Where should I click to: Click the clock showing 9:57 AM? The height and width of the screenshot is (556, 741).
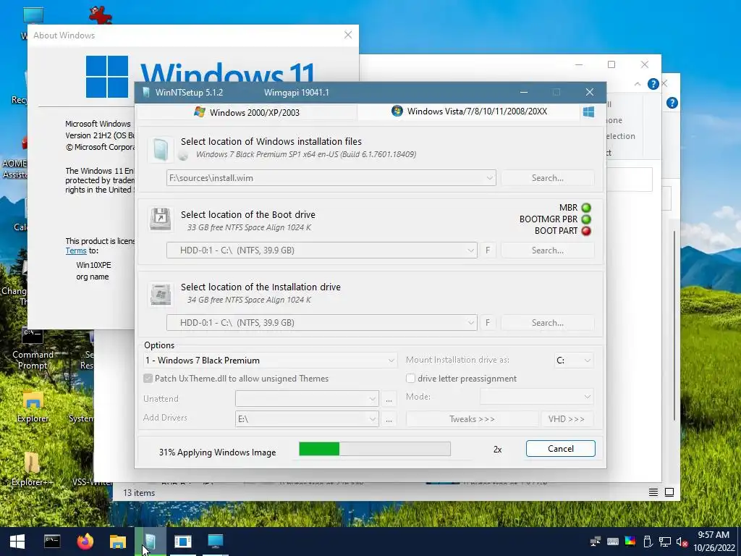point(713,535)
